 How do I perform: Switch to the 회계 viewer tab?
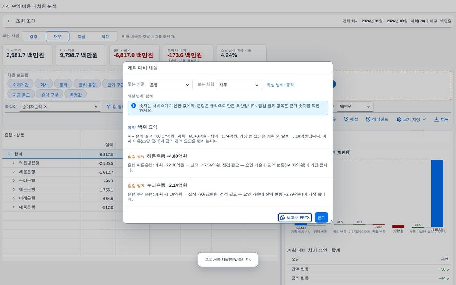click(x=105, y=36)
